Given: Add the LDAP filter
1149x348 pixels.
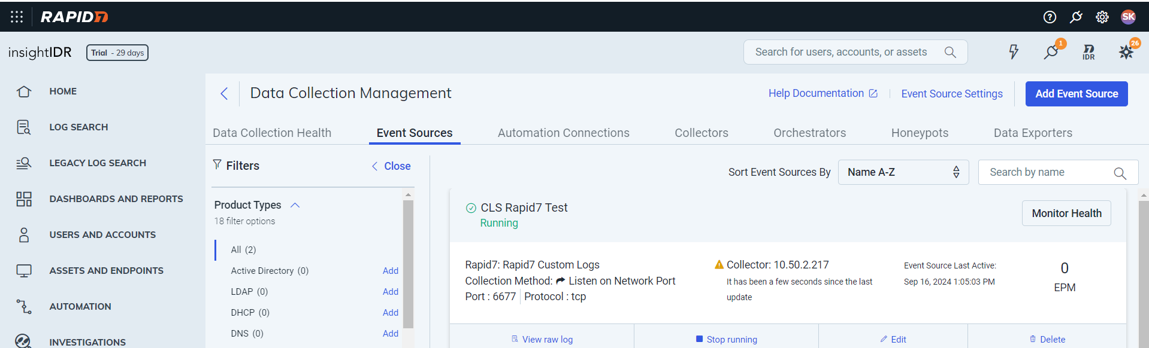Looking at the screenshot, I should point(391,292).
